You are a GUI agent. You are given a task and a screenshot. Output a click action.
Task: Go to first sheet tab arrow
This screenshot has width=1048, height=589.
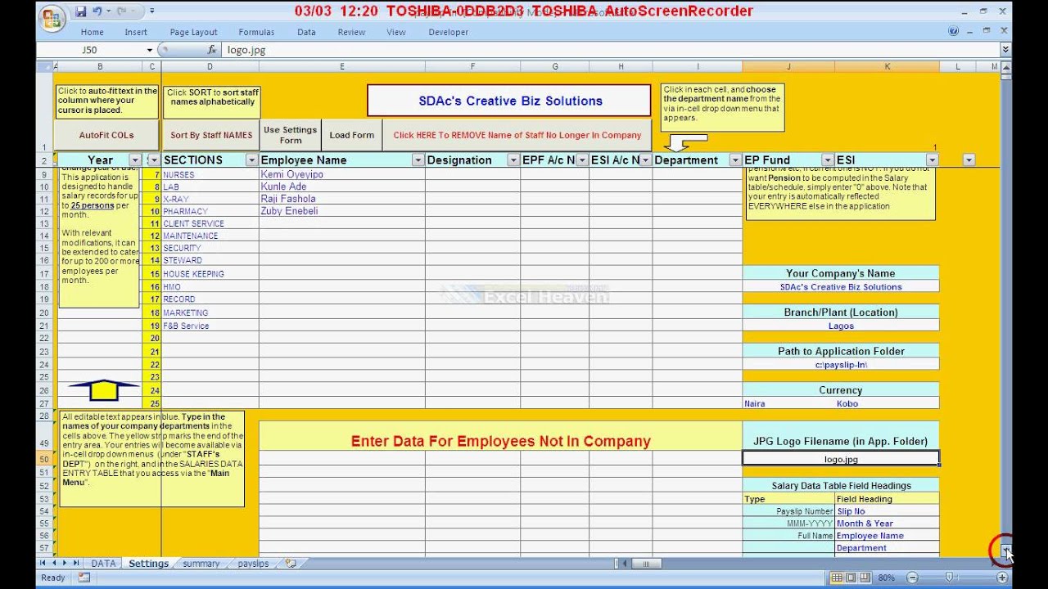(43, 564)
